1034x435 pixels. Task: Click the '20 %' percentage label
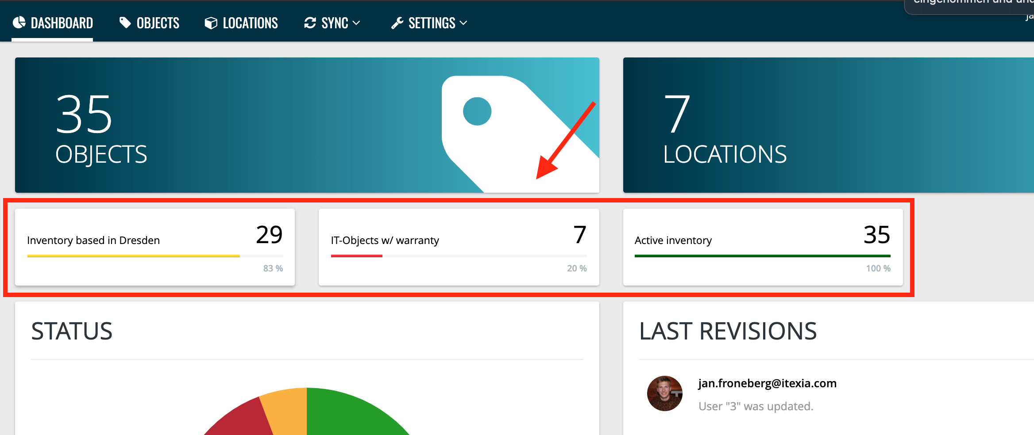click(577, 268)
